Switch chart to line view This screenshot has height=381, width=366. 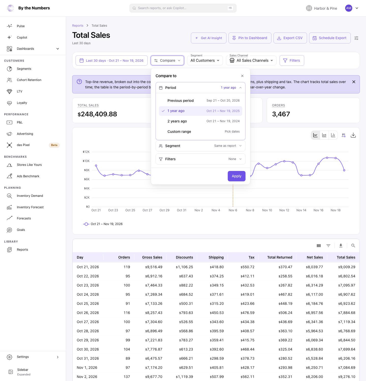tap(315, 135)
